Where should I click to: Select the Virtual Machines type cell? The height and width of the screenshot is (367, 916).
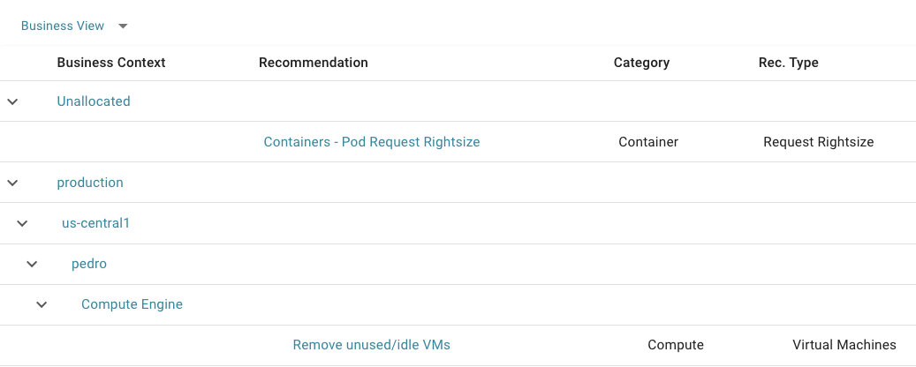point(844,345)
